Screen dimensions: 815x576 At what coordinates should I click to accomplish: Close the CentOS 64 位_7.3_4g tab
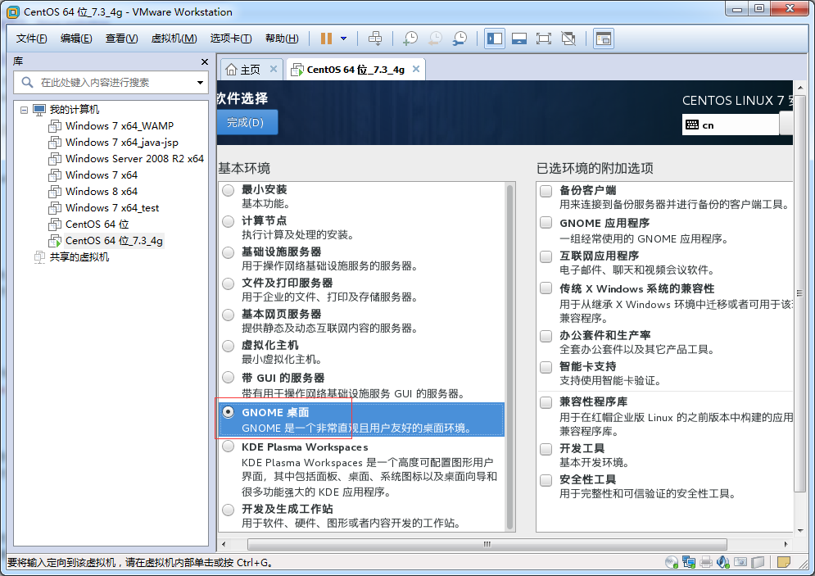point(416,69)
